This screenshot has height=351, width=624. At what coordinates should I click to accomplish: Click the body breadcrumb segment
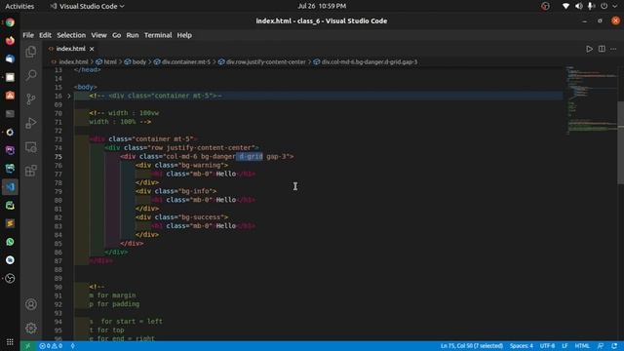pos(138,62)
